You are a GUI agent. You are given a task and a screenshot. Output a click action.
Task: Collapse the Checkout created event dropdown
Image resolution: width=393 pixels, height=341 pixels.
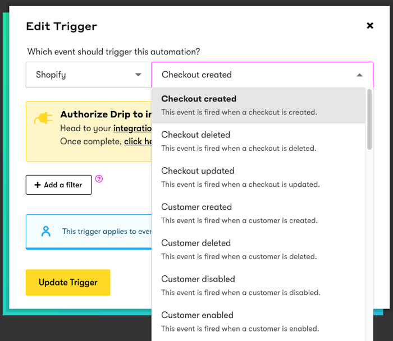(359, 75)
